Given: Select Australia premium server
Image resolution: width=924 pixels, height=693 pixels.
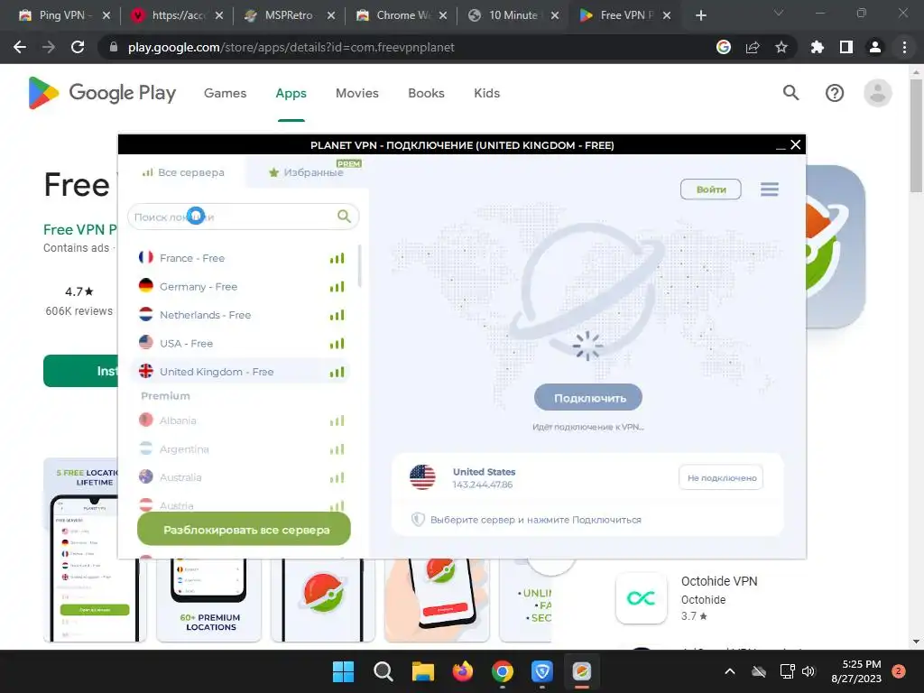Looking at the screenshot, I should point(240,477).
